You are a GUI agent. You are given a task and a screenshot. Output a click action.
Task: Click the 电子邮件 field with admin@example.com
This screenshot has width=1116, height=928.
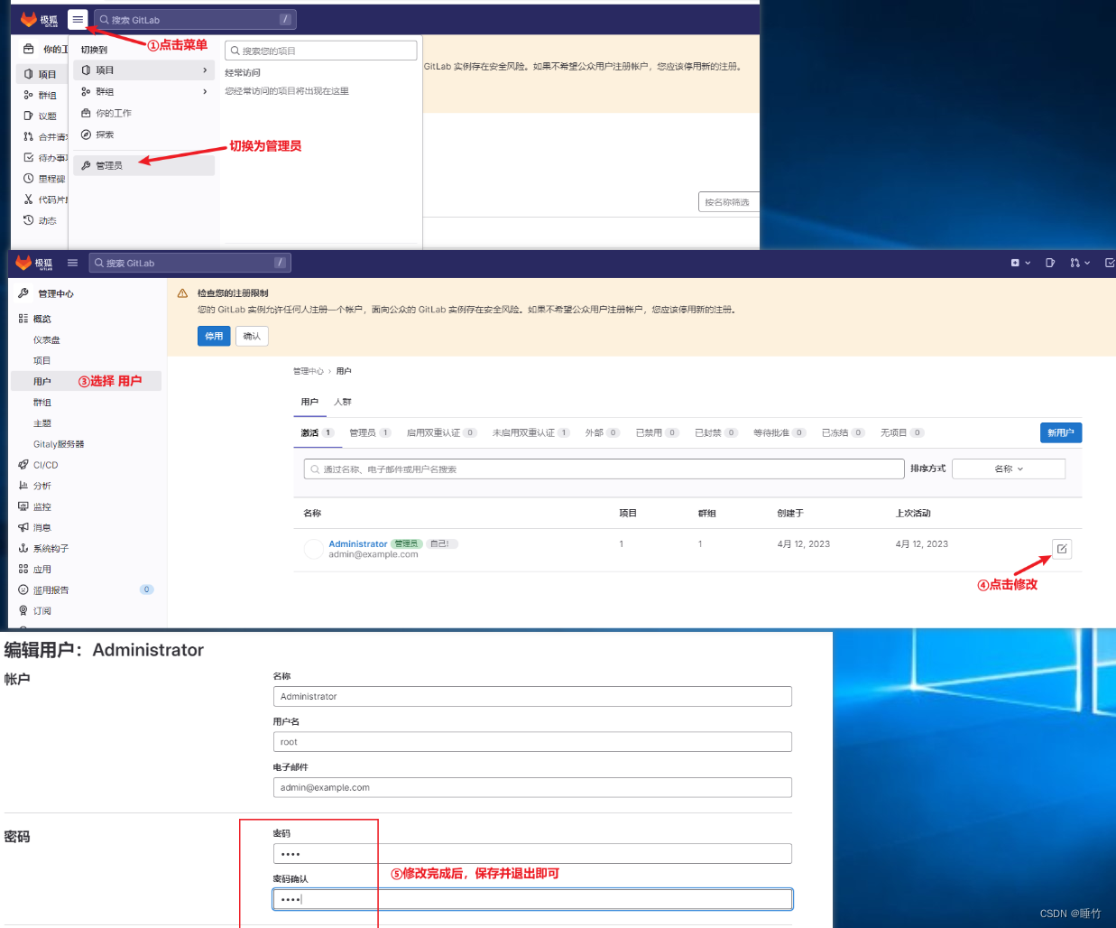point(532,787)
